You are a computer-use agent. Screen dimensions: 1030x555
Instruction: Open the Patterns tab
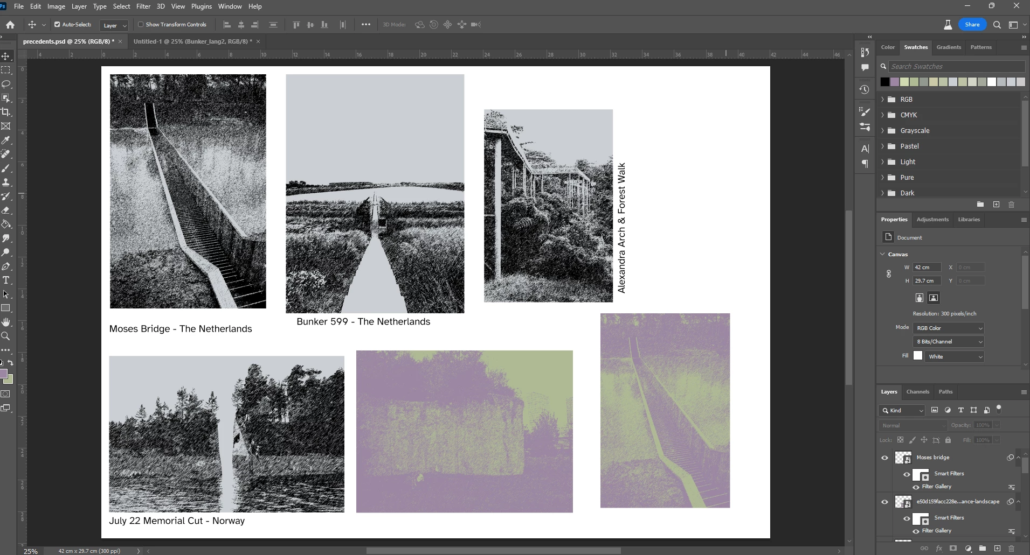pyautogui.click(x=981, y=47)
